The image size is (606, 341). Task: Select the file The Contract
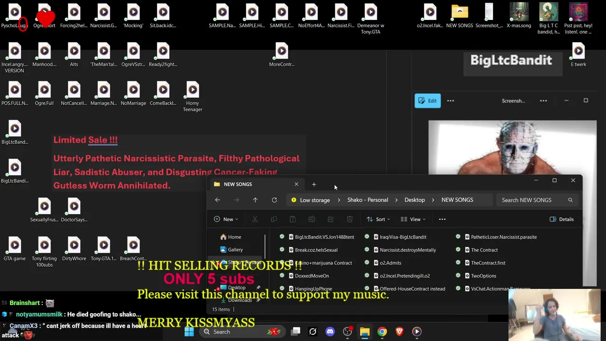point(484,250)
